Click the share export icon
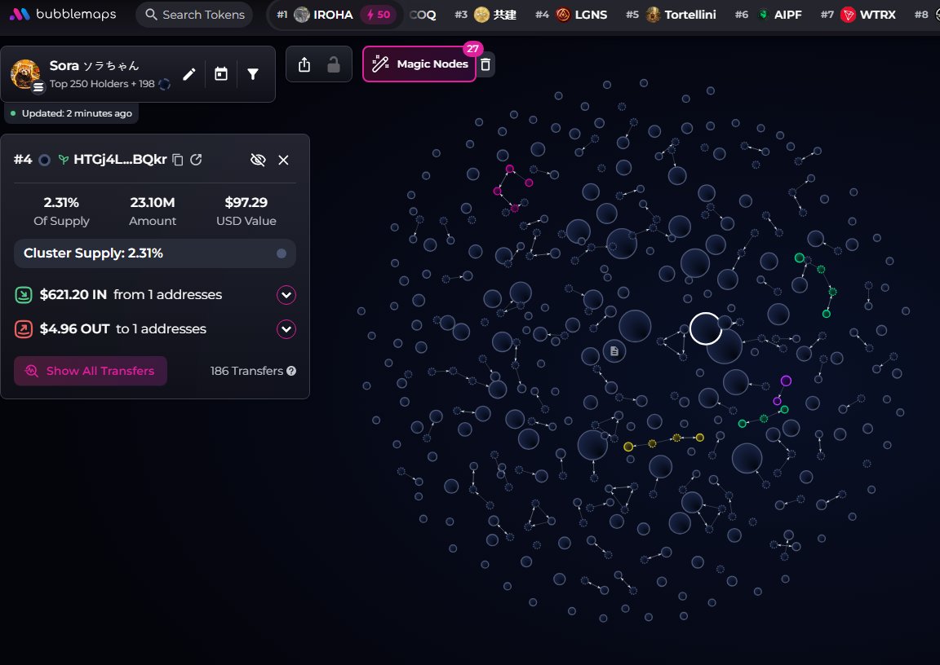940x665 pixels. [x=304, y=64]
